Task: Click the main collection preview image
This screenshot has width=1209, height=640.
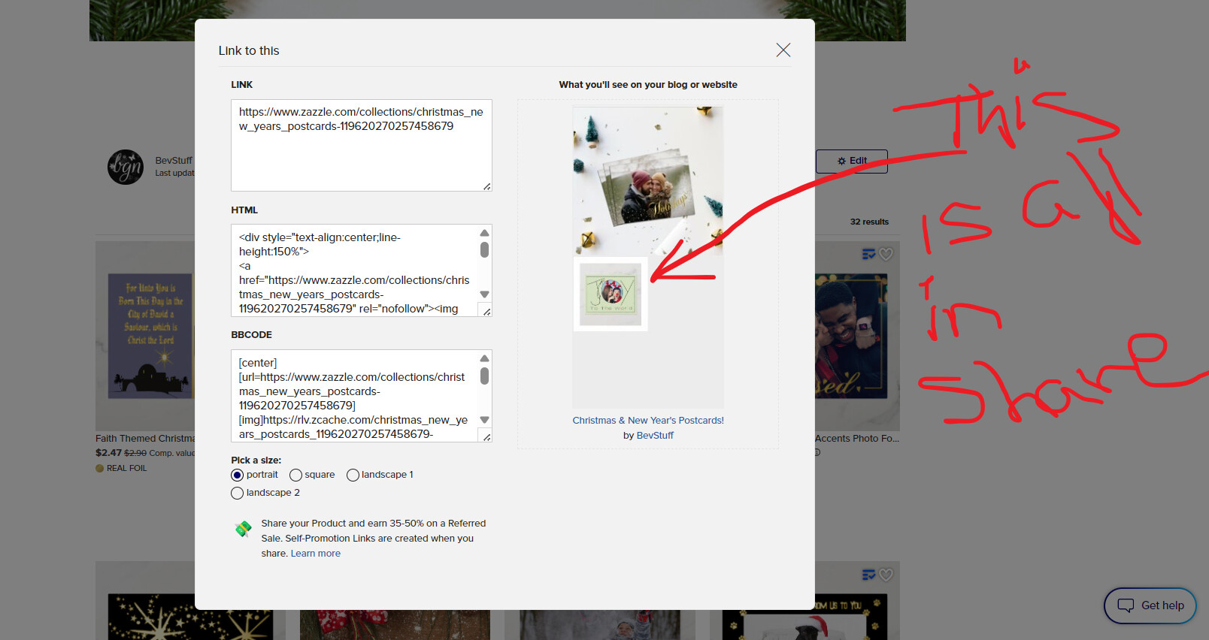Action: (x=648, y=180)
